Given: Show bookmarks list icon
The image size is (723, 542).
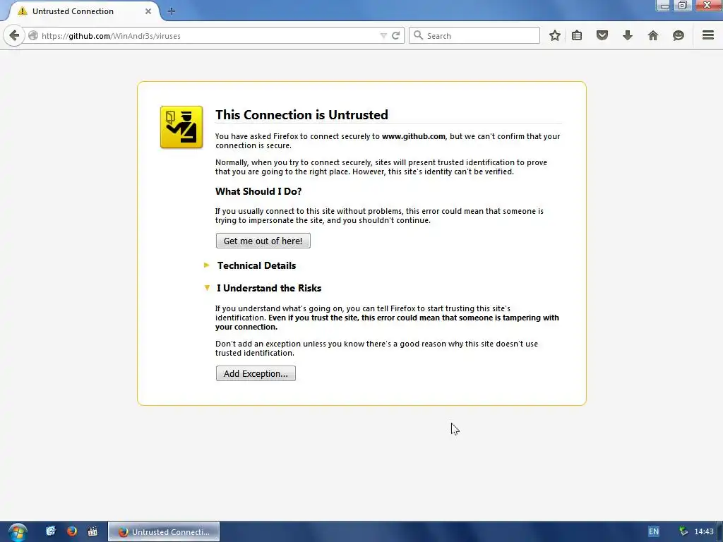Looking at the screenshot, I should (x=577, y=35).
